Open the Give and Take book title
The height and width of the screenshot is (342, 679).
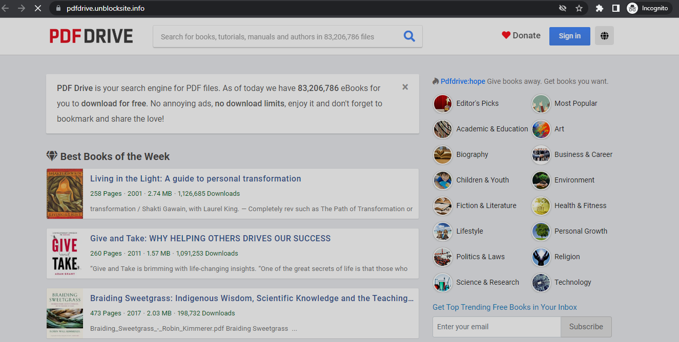coord(210,238)
